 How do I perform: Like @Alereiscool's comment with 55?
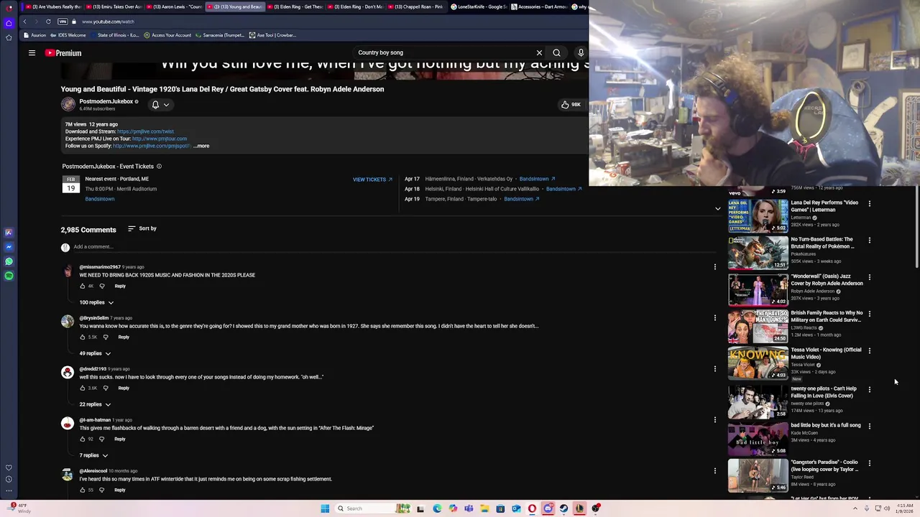82,490
